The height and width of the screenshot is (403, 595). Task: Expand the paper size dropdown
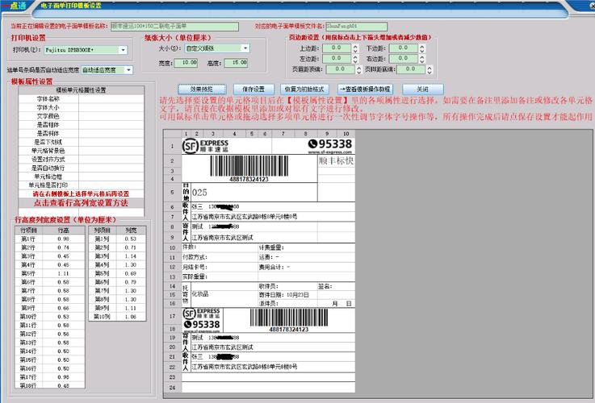(245, 48)
